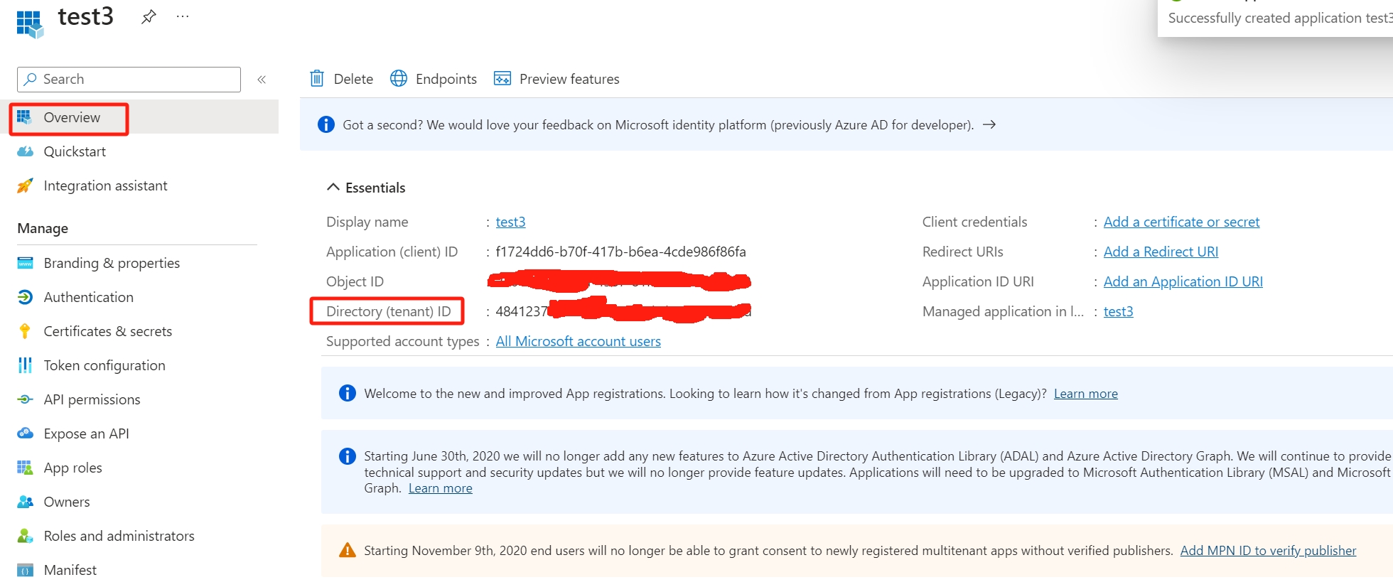Open the more options ellipsis menu
1393x587 pixels.
pos(183,17)
